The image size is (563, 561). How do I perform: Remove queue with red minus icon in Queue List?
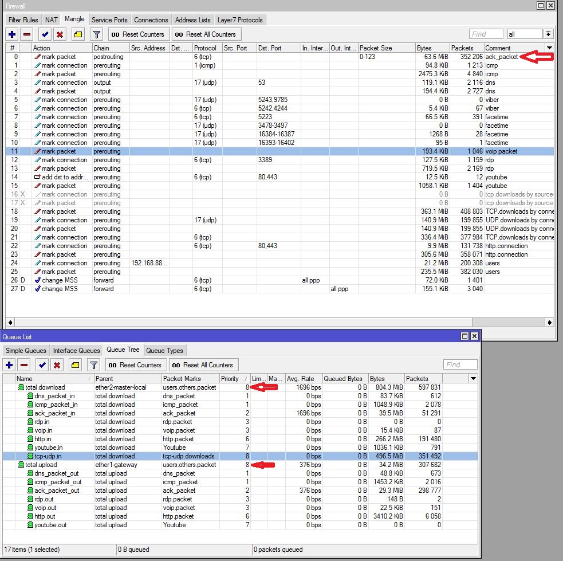click(x=24, y=365)
